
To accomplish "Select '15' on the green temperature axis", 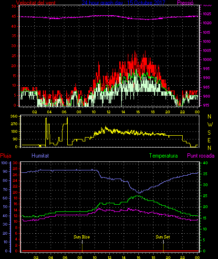I will click(x=205, y=218).
